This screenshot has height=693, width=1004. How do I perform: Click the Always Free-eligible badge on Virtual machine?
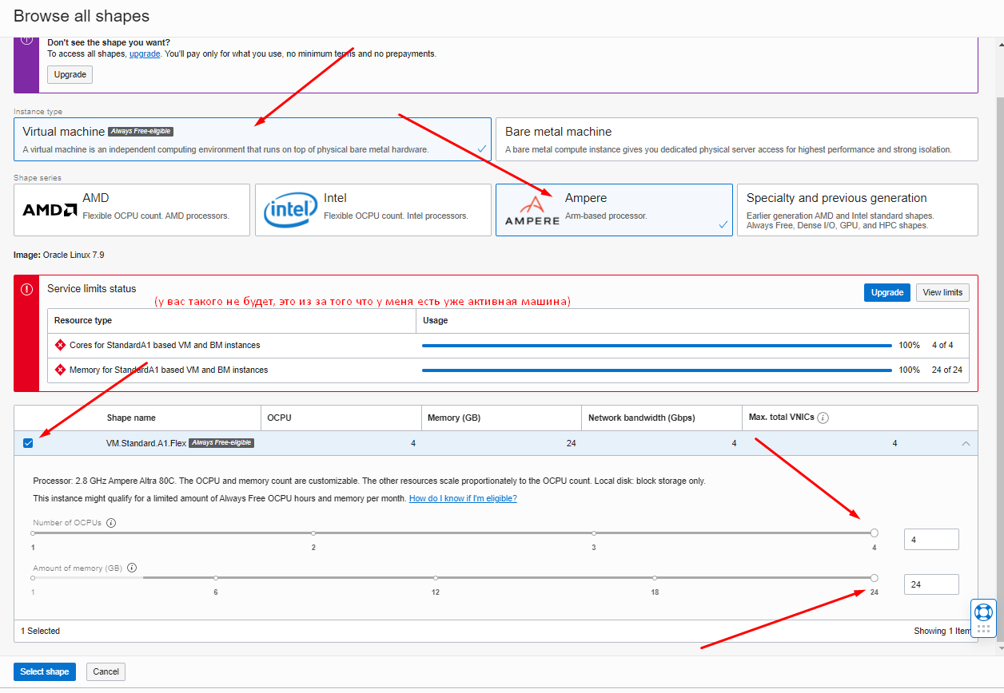pos(141,132)
